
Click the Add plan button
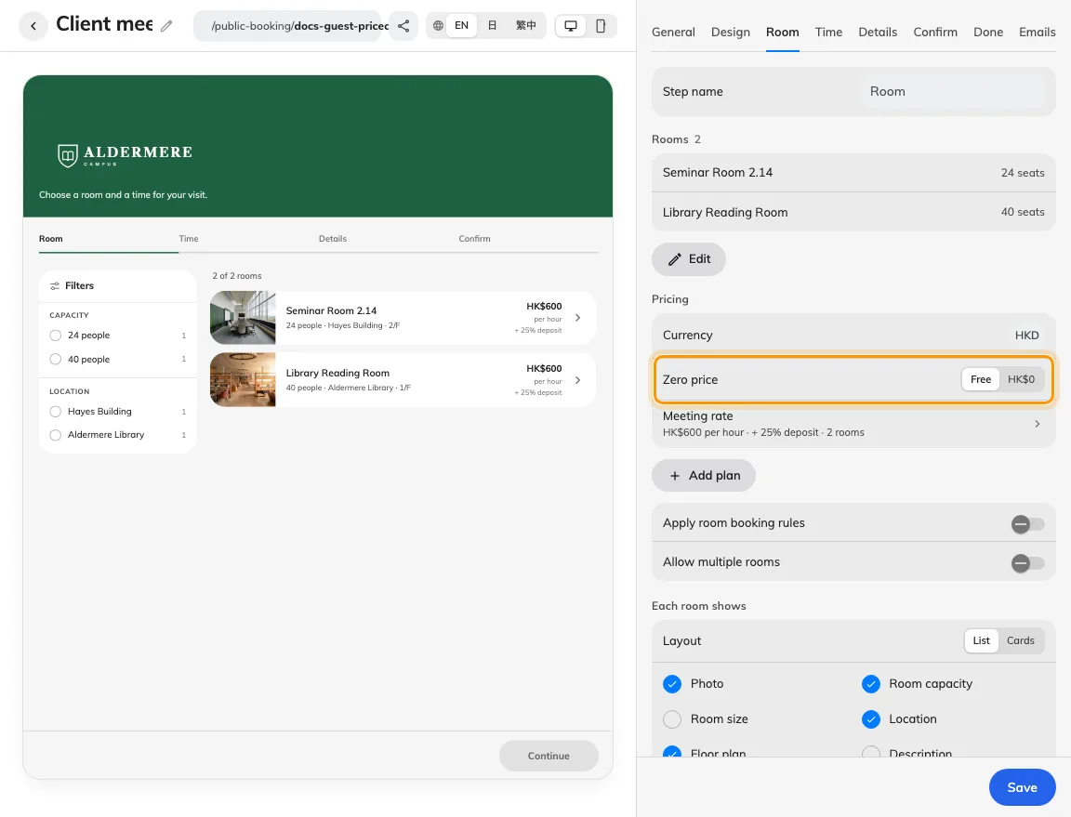(x=704, y=476)
